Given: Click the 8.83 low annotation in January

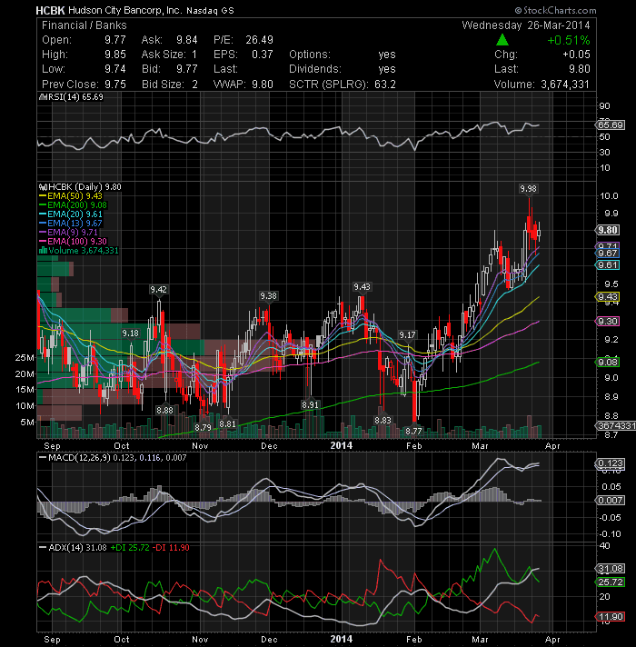Looking at the screenshot, I should [x=383, y=421].
